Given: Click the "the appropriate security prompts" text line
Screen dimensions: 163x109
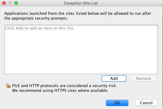Looking at the screenshot, I should click(36, 18).
